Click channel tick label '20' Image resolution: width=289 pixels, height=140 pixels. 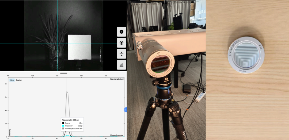32,138
